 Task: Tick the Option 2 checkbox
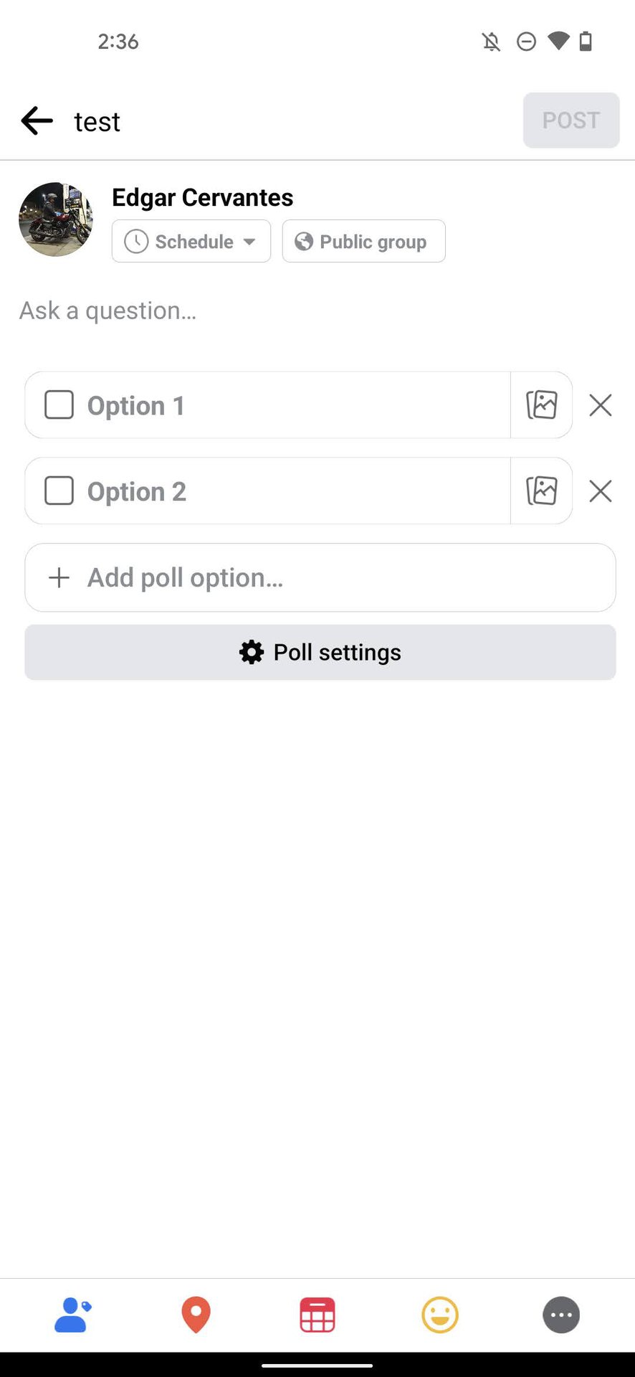click(59, 491)
